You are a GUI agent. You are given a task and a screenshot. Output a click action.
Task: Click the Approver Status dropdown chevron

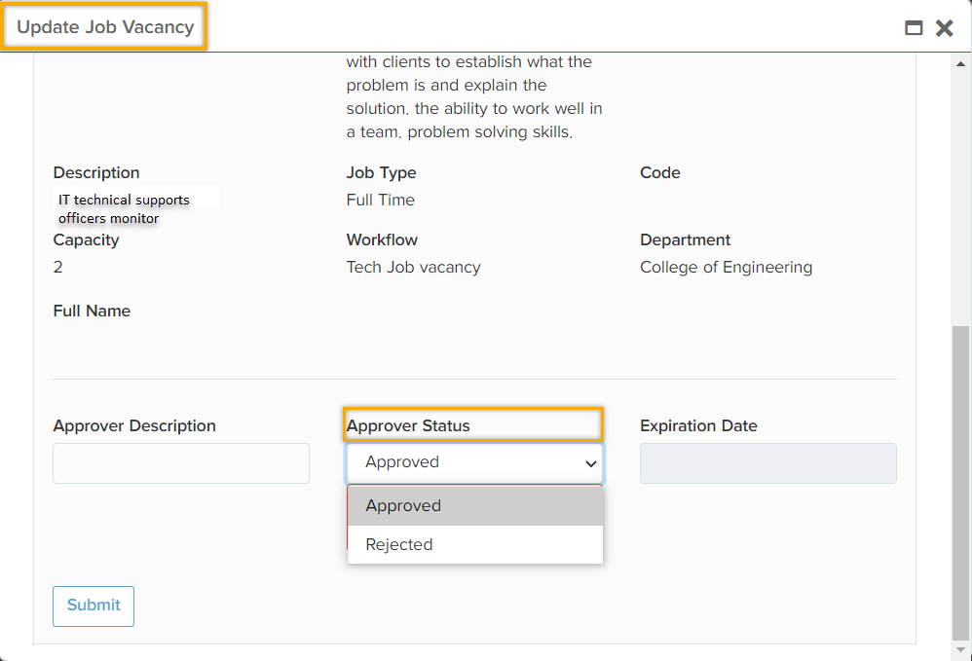tap(590, 463)
